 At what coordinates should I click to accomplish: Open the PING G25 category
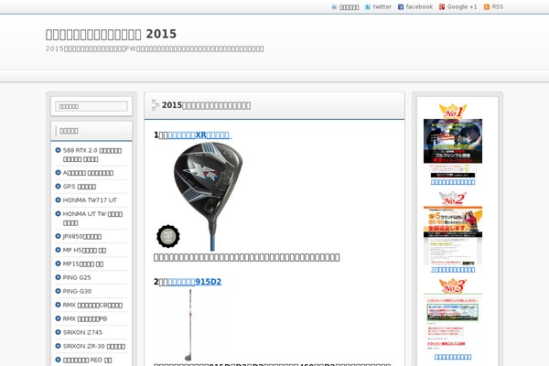77,277
